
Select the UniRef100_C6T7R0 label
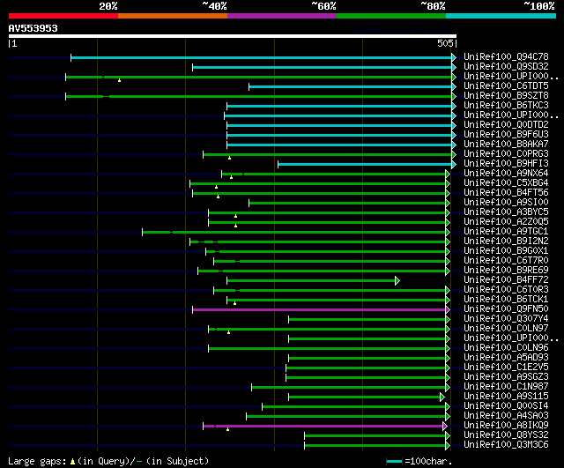(506, 261)
